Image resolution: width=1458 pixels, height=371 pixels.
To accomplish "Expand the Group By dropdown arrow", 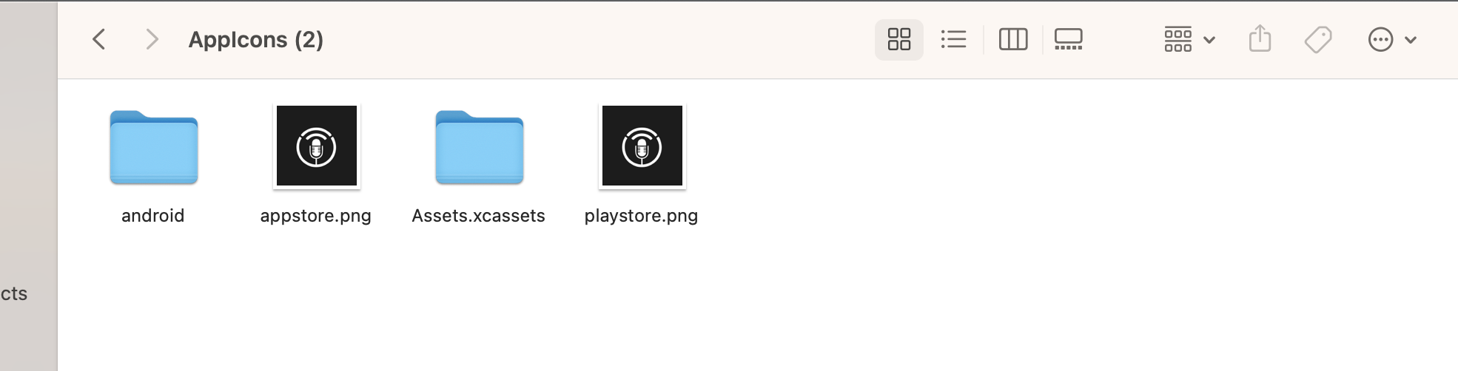I will 1209,40.
